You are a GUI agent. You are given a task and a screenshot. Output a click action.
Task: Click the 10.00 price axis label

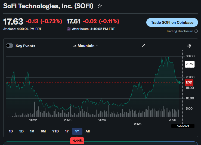190,98
